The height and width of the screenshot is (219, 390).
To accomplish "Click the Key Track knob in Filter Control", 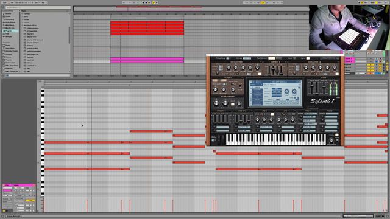I will click(239, 103).
